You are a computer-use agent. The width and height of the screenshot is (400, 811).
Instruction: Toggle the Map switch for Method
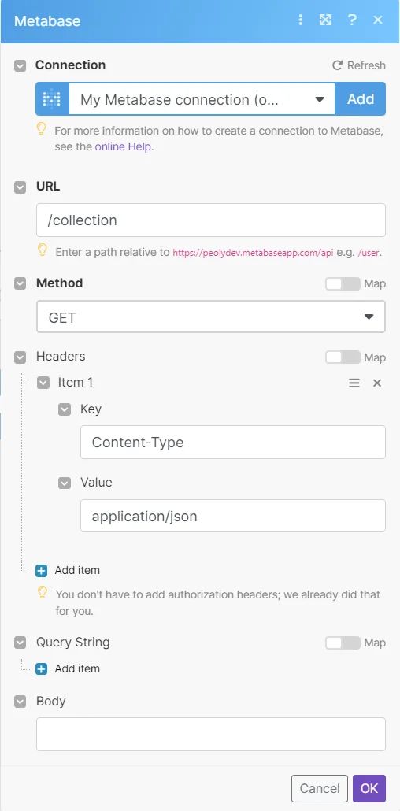(343, 284)
